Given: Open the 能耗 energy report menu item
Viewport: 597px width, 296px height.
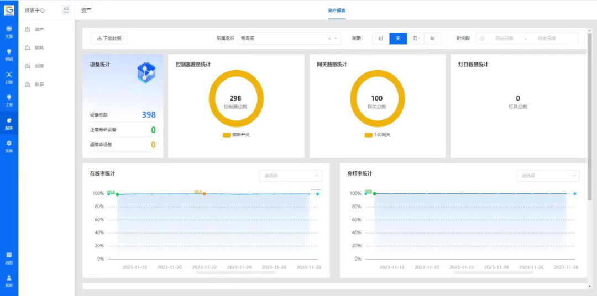Looking at the screenshot, I should (39, 48).
